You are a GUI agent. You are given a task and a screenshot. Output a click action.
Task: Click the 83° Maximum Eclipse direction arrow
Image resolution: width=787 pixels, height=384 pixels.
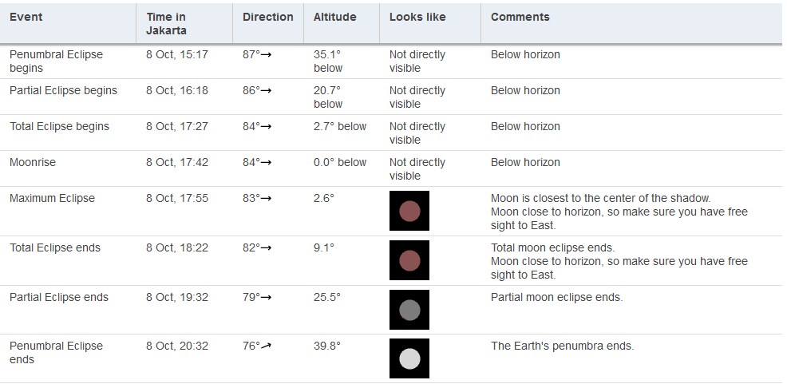pyautogui.click(x=266, y=199)
